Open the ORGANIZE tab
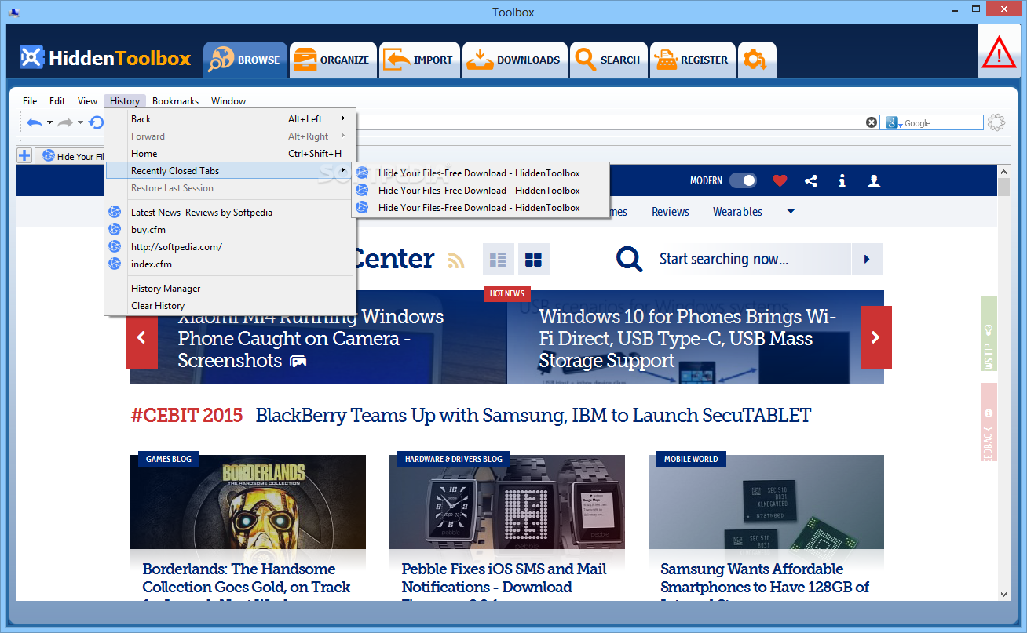This screenshot has width=1027, height=633. click(333, 60)
